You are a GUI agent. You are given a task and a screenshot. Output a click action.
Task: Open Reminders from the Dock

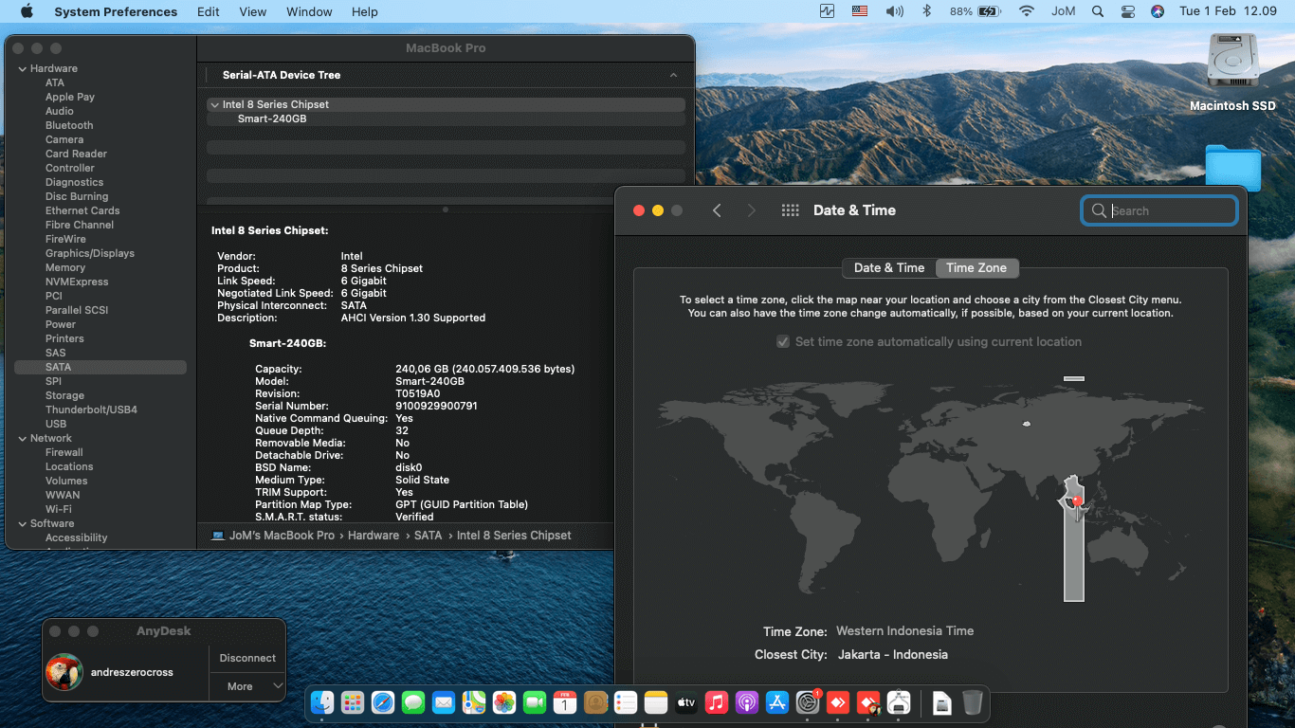point(626,702)
